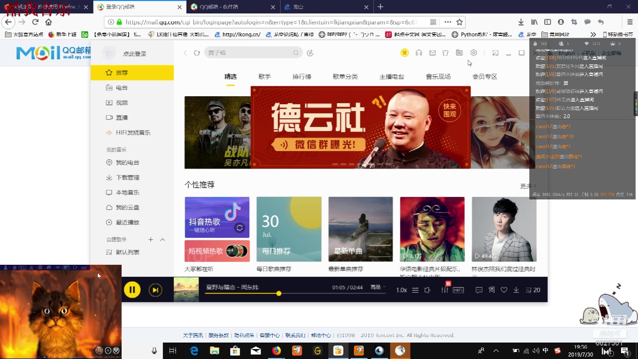Open song comments bubble icon
The width and height of the screenshot is (638, 359).
coord(479,290)
